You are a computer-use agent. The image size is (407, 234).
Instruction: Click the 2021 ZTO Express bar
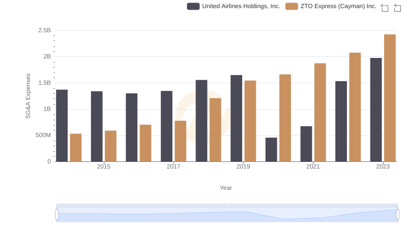click(320, 113)
